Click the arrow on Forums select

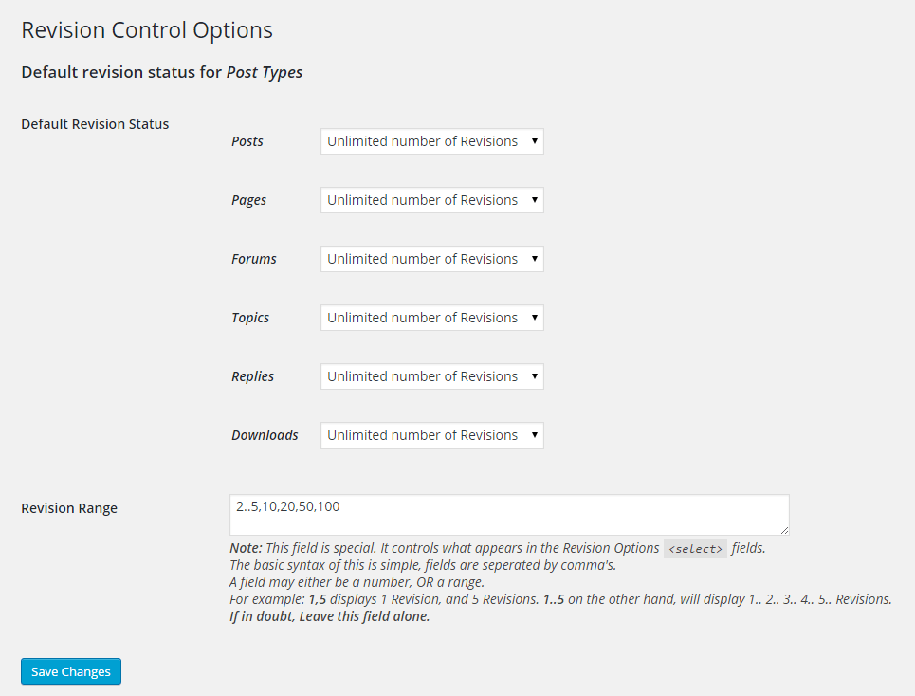(x=534, y=259)
